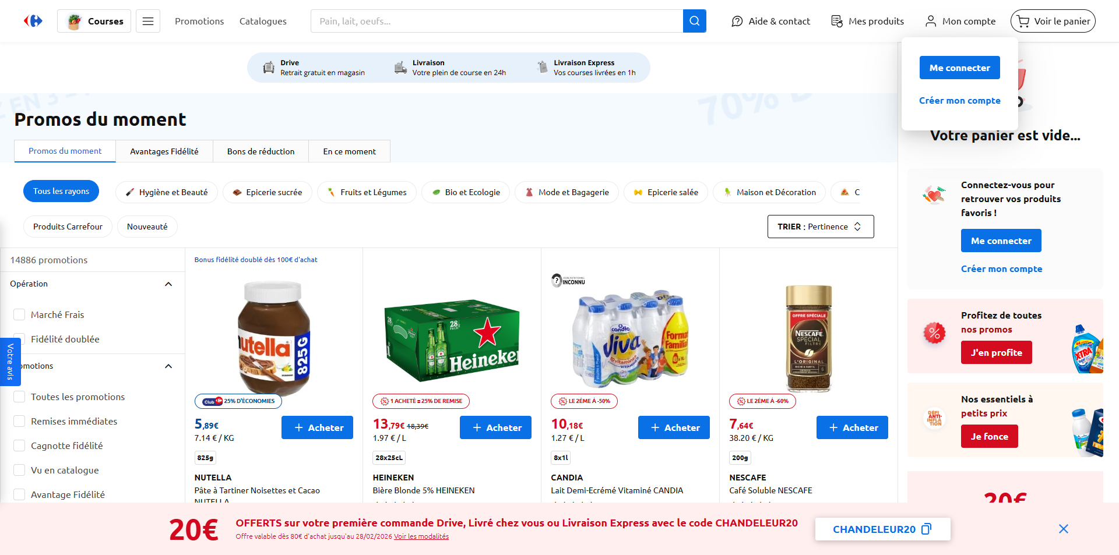Click the Mon compte person icon
1119x555 pixels.
[931, 21]
